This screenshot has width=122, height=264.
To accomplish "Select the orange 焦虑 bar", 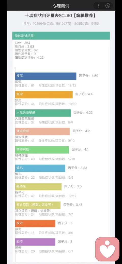I will pos(44,95).
